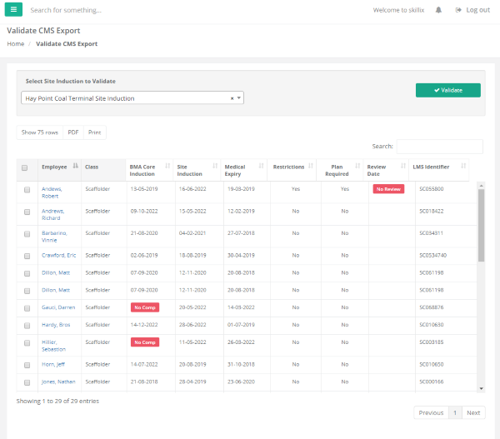Click the Log out link
Viewport: 500px width, 439px height.
pyautogui.click(x=472, y=10)
